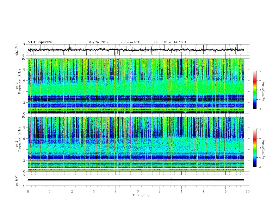This screenshot has width=279, height=215.
Task: Select the ch.2 "Frequency (kHz)" axis label
Action: click(20, 140)
